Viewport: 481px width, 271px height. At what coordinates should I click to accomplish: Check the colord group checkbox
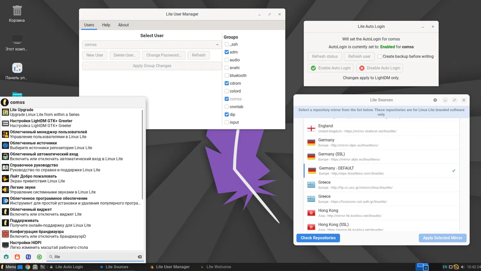coord(227,91)
